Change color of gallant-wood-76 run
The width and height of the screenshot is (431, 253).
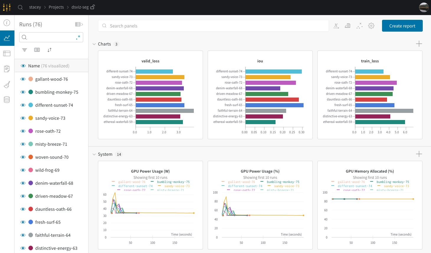point(31,79)
